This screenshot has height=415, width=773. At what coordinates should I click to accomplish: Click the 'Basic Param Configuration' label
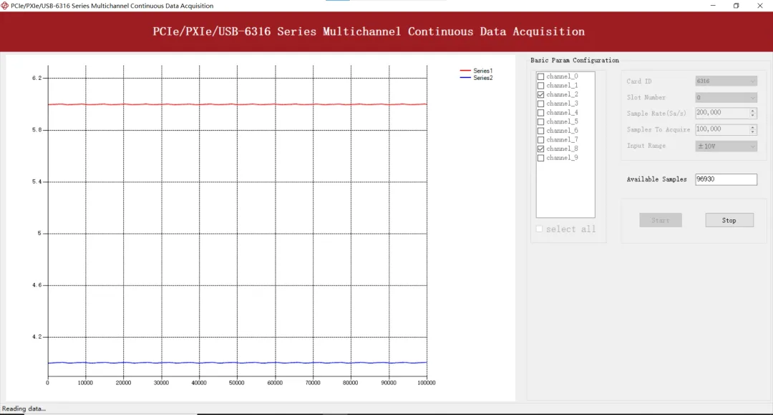[574, 61]
